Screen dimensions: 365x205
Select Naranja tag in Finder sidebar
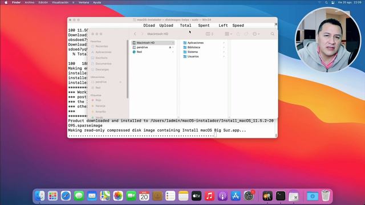100,106
